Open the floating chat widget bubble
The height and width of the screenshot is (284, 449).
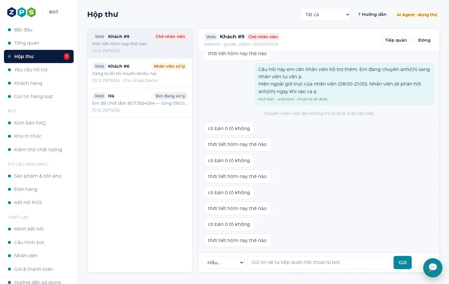433,267
